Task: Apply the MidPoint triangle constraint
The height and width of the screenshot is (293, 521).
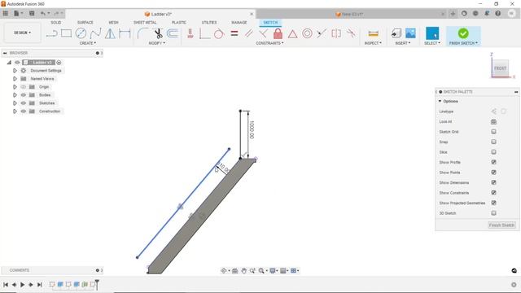Action: click(292, 34)
